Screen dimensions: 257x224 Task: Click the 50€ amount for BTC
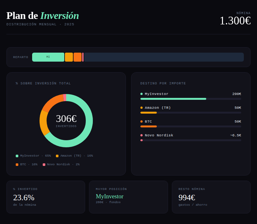238,122
